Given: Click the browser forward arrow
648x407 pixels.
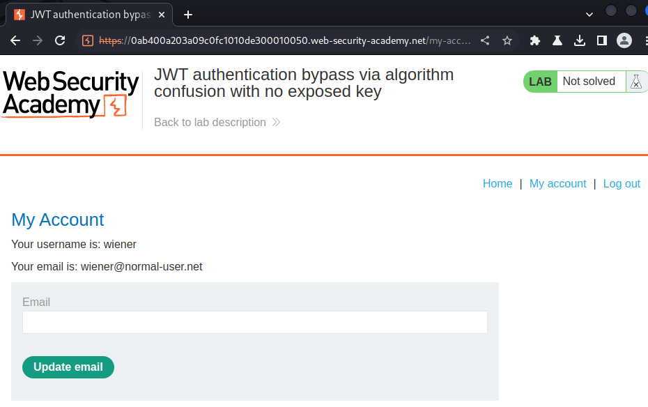Looking at the screenshot, I should tap(38, 40).
